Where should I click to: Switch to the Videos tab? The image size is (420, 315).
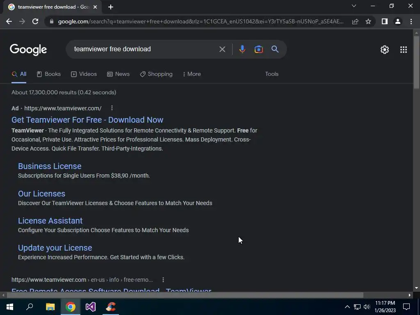pos(84,74)
